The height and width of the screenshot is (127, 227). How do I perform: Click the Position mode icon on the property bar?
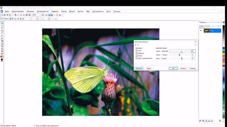coord(10,19)
